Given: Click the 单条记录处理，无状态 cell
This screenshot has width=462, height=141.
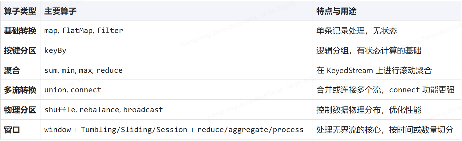Looking at the screenshot, I should point(357,31).
